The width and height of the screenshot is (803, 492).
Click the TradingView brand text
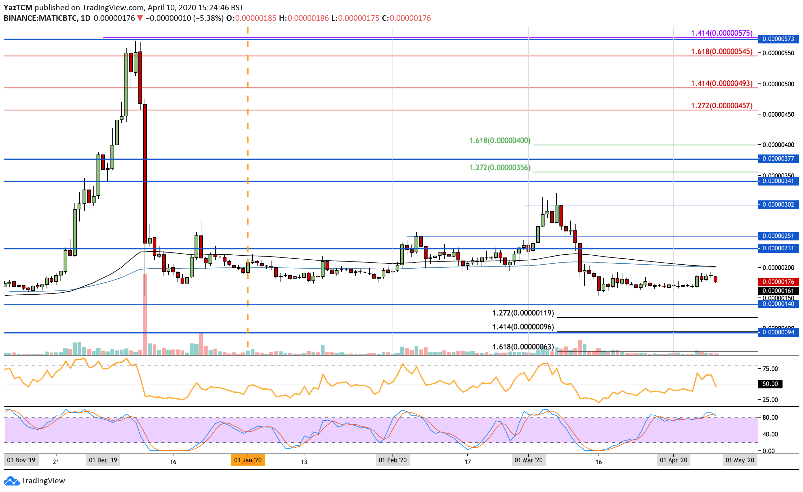point(43,481)
